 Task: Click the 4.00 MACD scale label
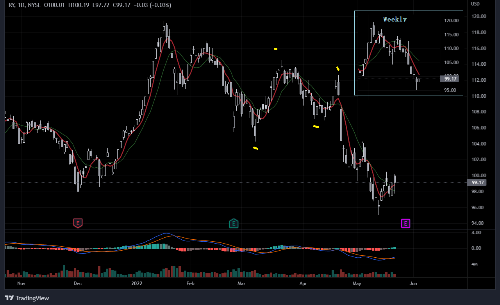click(476, 233)
